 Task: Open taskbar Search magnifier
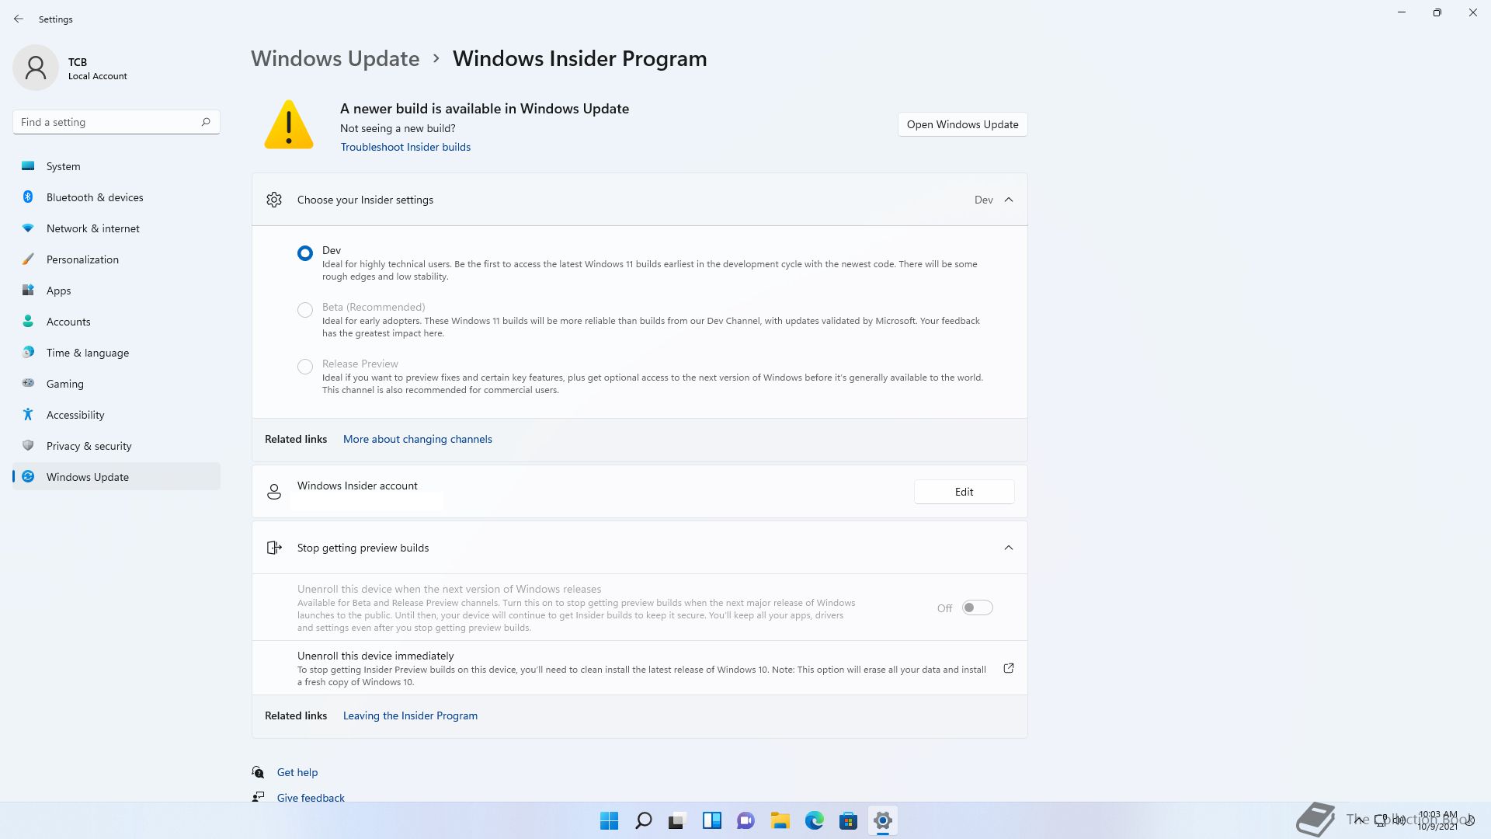pos(643,820)
